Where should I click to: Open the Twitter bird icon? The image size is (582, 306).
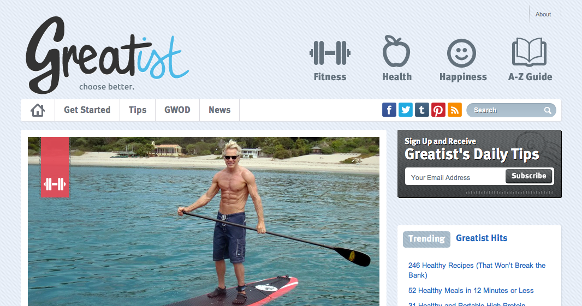click(405, 110)
